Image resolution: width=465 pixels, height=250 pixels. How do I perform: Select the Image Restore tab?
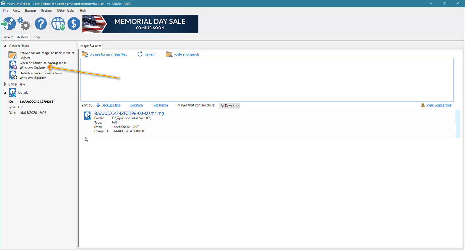pos(90,45)
